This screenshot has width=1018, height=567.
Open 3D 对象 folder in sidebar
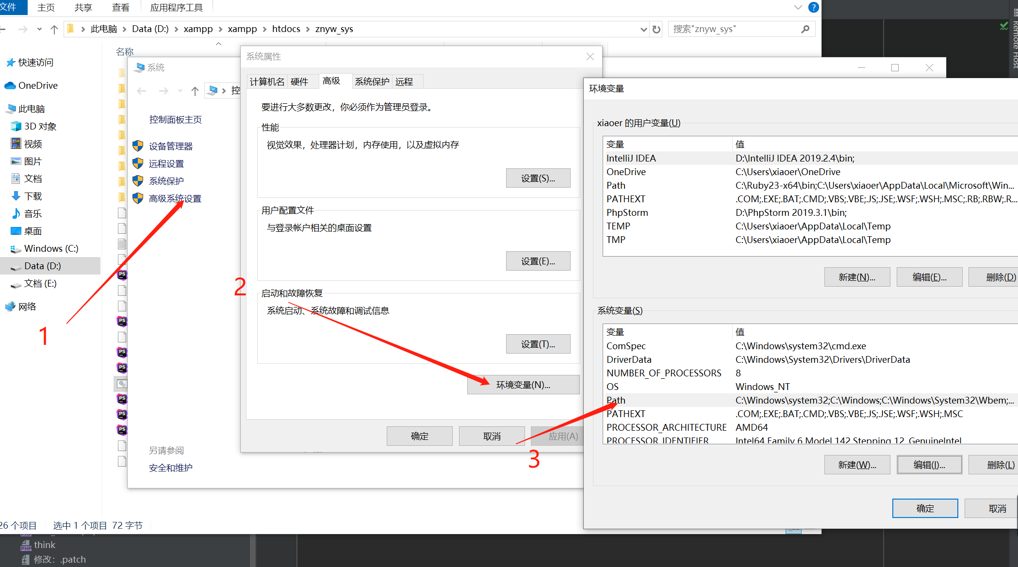[40, 126]
